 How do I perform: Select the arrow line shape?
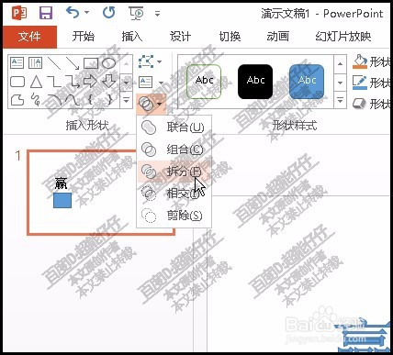[x=73, y=63]
